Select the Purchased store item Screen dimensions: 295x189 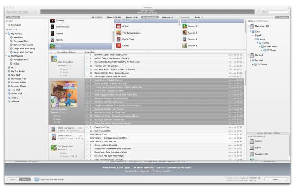pyautogui.click(x=16, y=25)
